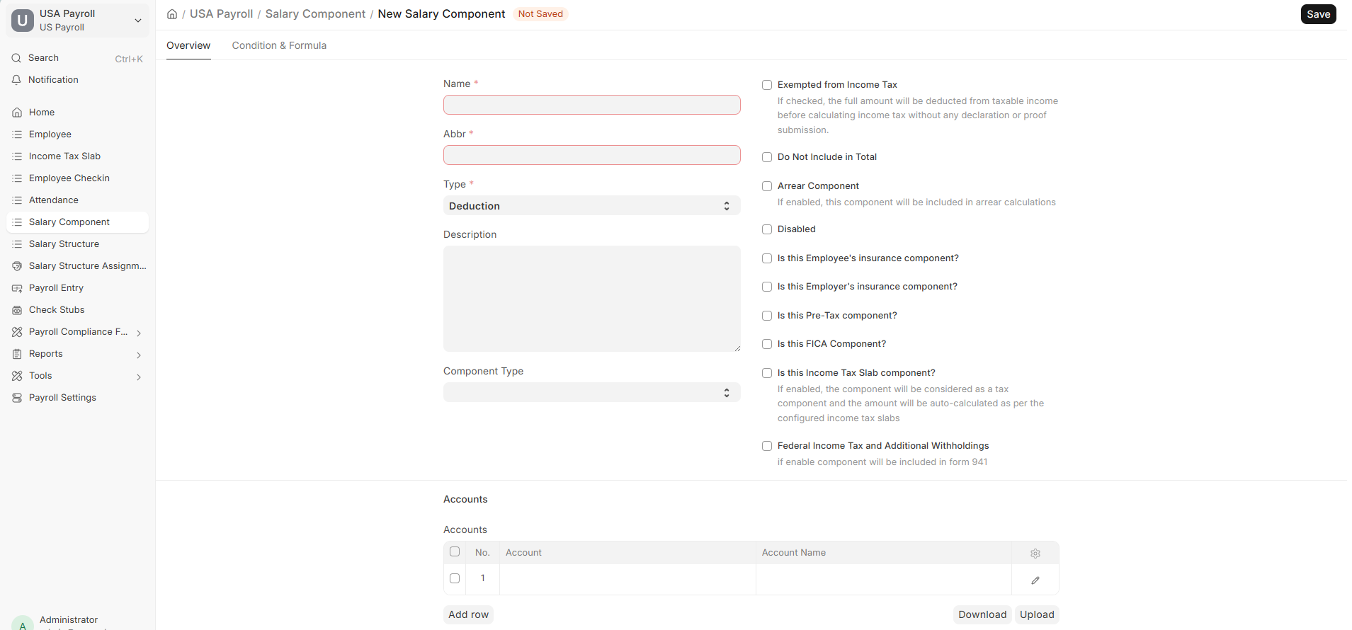Click the USA Payroll U logo

pos(23,21)
